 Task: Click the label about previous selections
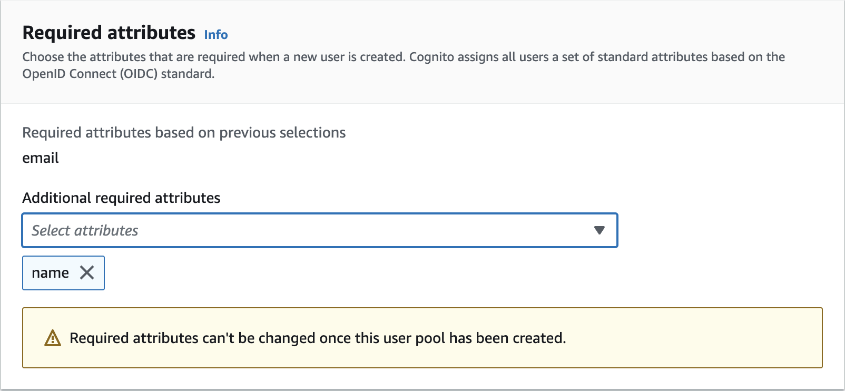pos(184,133)
